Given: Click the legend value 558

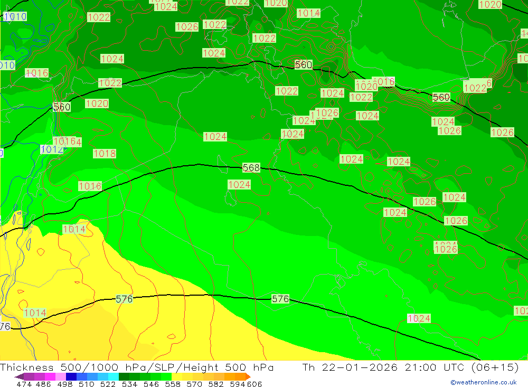Looking at the screenshot, I should click(x=173, y=384).
